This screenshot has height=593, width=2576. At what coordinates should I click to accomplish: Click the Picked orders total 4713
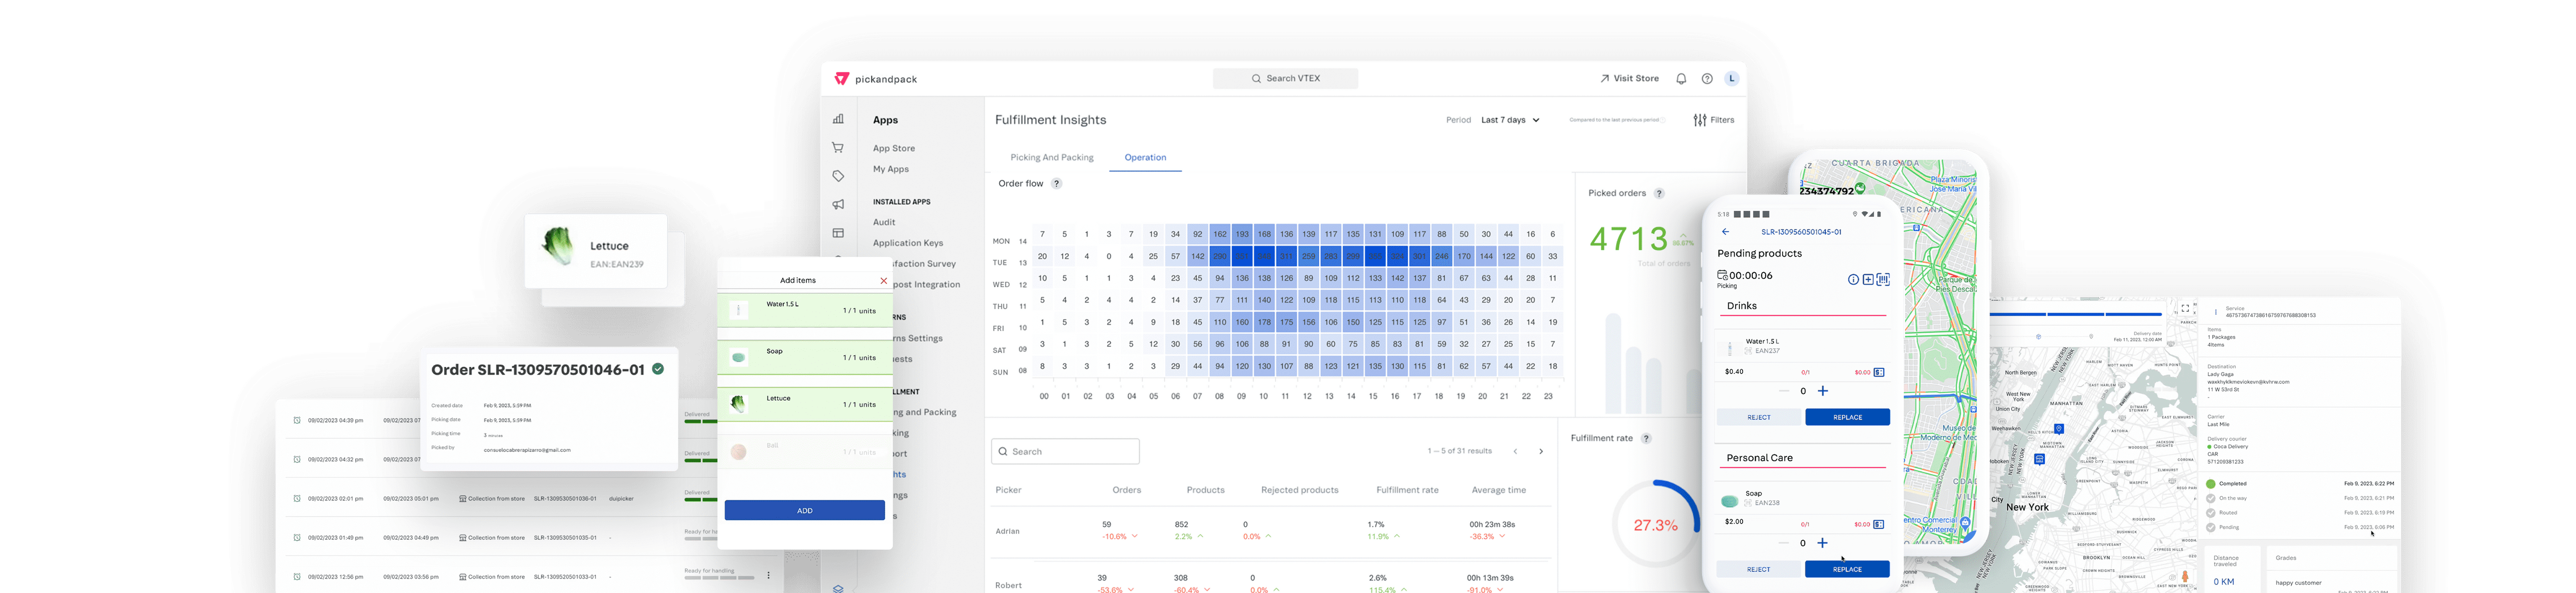tap(1629, 240)
